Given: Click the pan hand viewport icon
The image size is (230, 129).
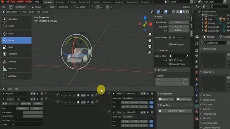Looking at the screenshot, I should pos(149,40).
